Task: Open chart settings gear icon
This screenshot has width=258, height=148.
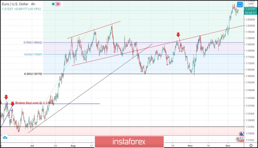Action: (251, 145)
